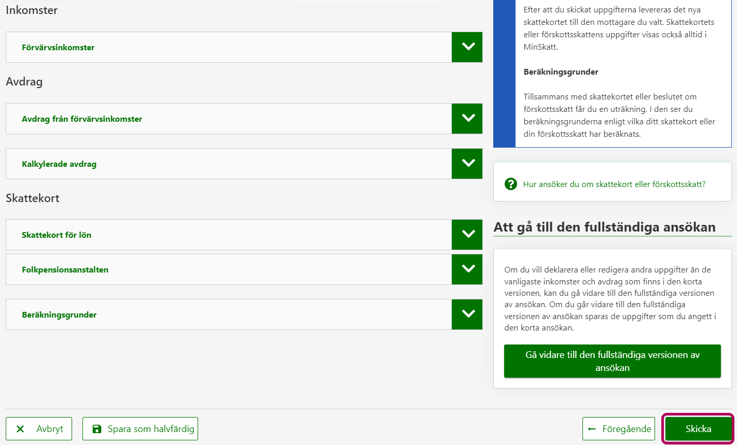This screenshot has height=445, width=737.
Task: Select the Kalkylerade avdrag label
Action: click(59, 164)
